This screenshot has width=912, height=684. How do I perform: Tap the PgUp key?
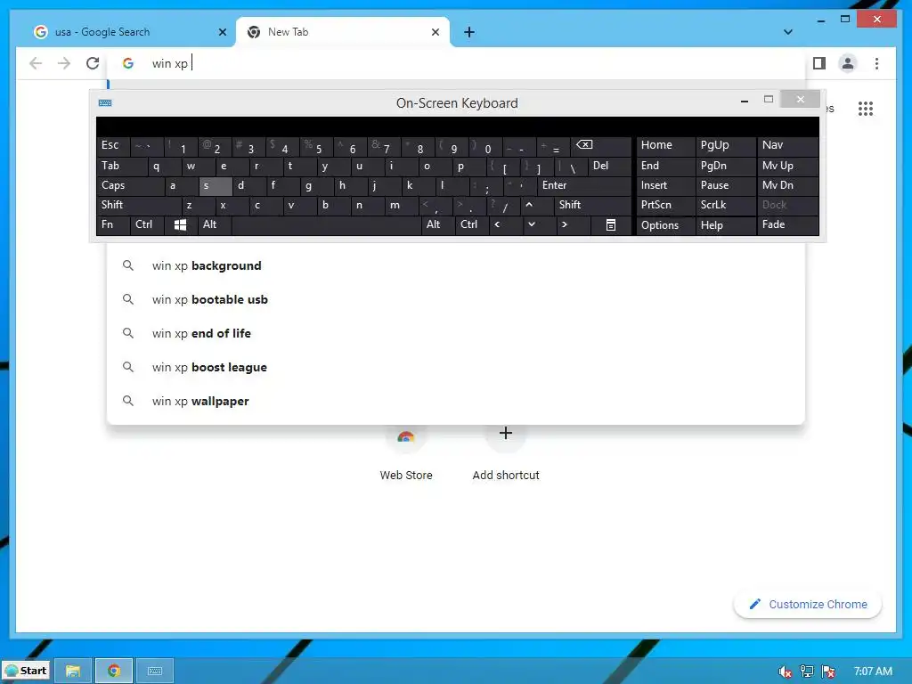point(725,145)
